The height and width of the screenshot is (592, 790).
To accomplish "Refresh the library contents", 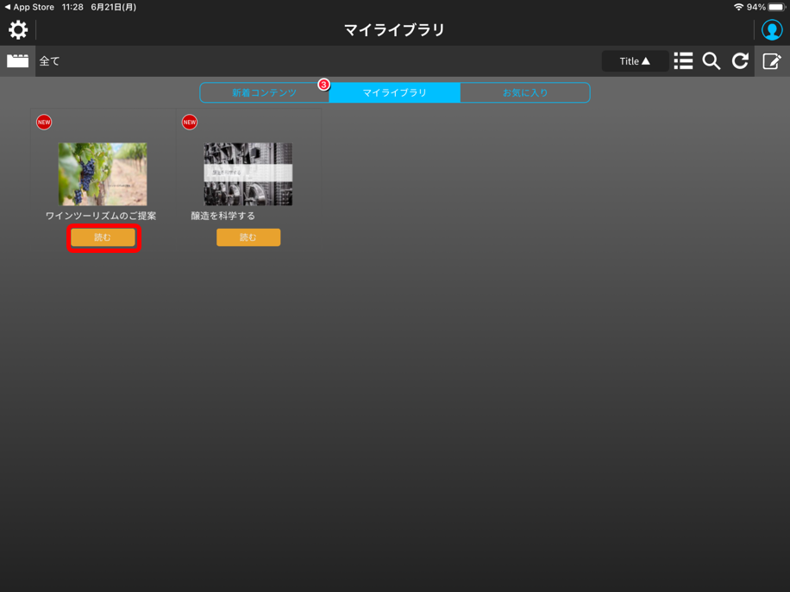I will pyautogui.click(x=740, y=61).
